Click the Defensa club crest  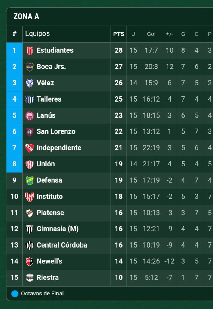(x=29, y=180)
